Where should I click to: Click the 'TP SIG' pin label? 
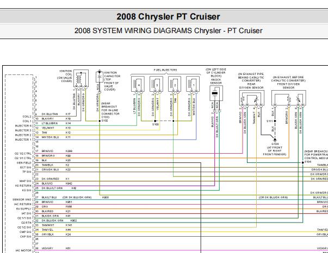[x=27, y=172]
